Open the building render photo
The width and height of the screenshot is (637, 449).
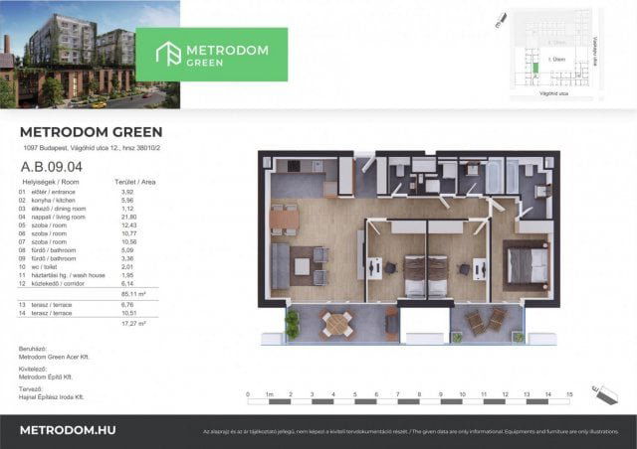tap(90, 55)
